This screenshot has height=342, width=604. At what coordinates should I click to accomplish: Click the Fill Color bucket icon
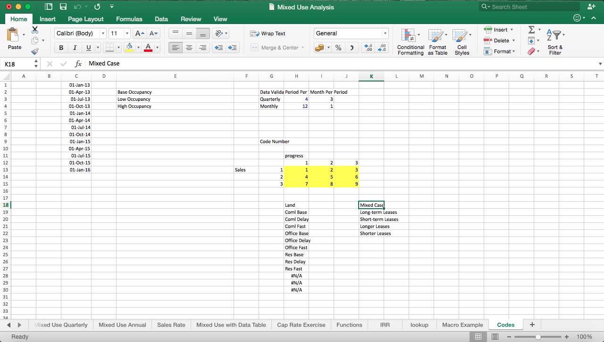click(x=129, y=48)
